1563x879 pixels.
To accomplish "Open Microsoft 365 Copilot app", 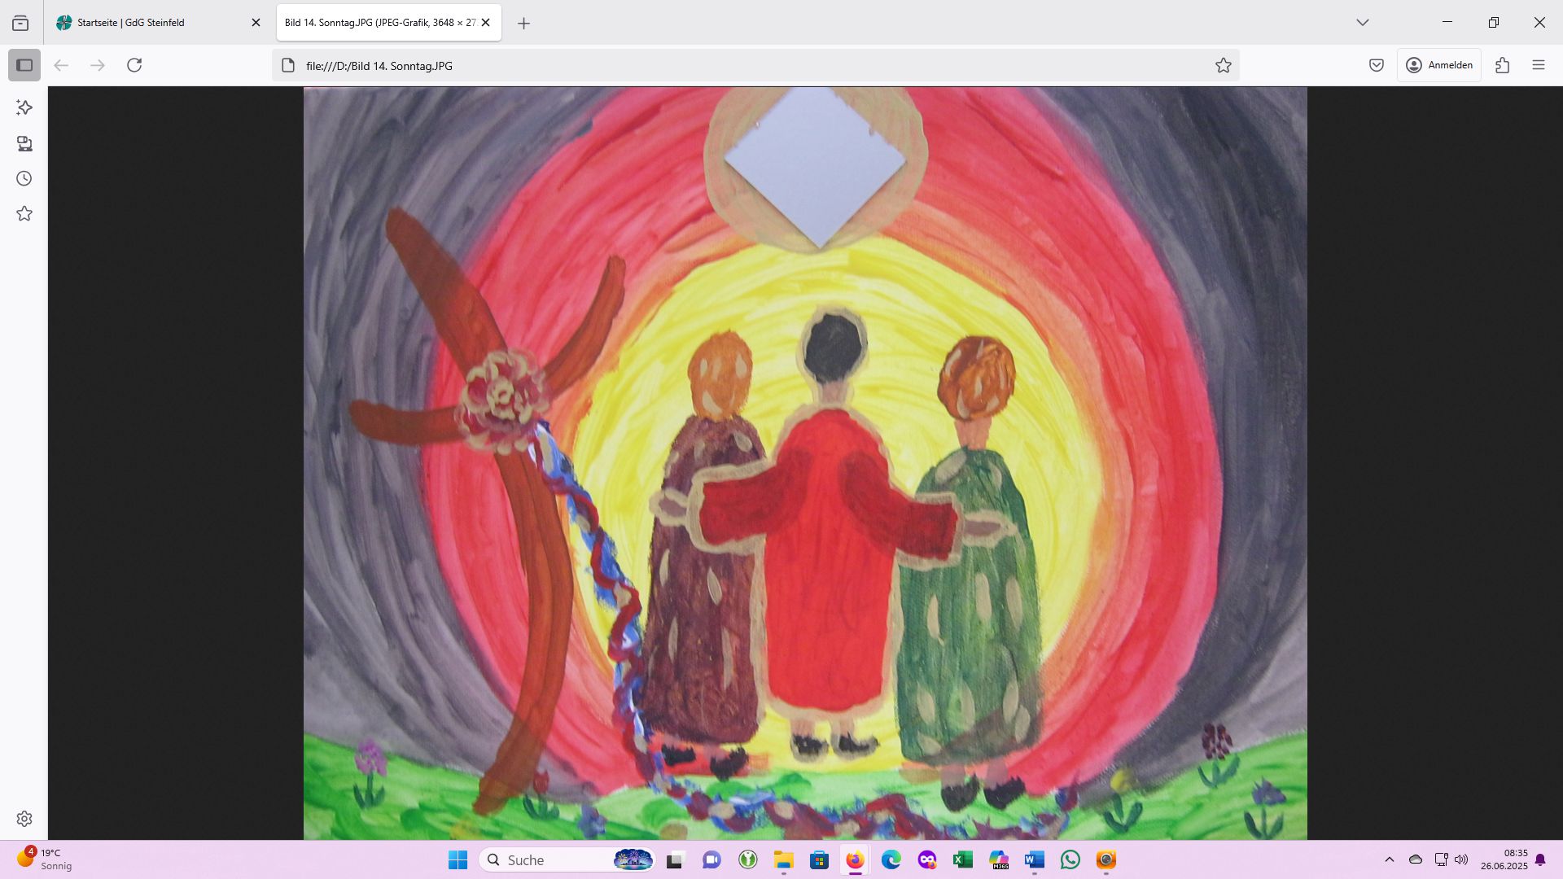I will click(999, 860).
